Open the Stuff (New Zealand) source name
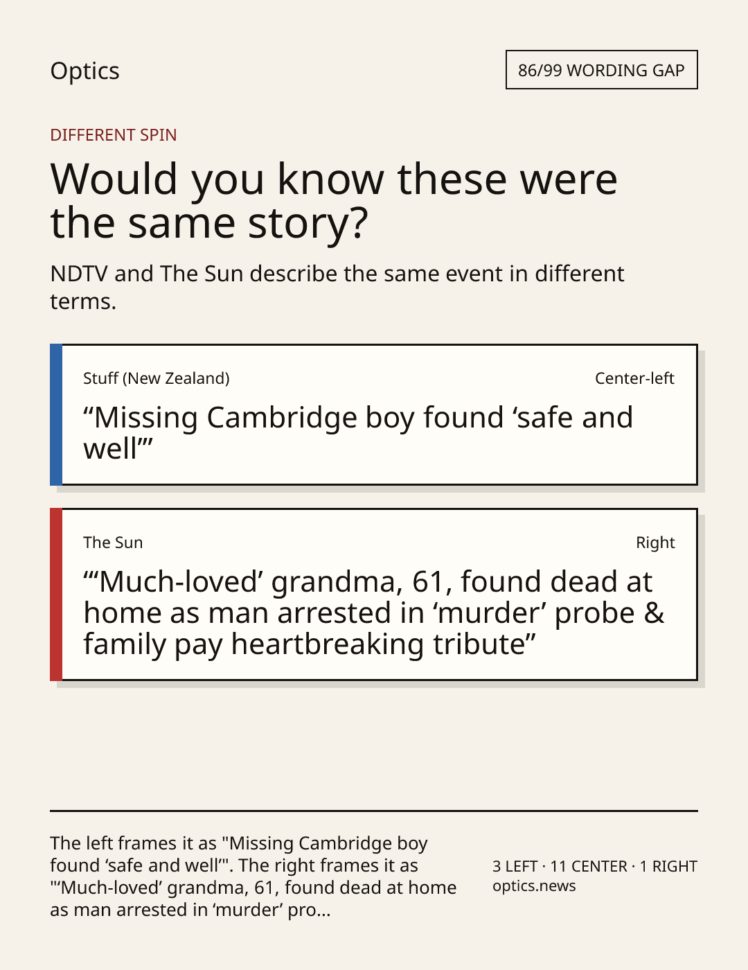 (x=157, y=378)
